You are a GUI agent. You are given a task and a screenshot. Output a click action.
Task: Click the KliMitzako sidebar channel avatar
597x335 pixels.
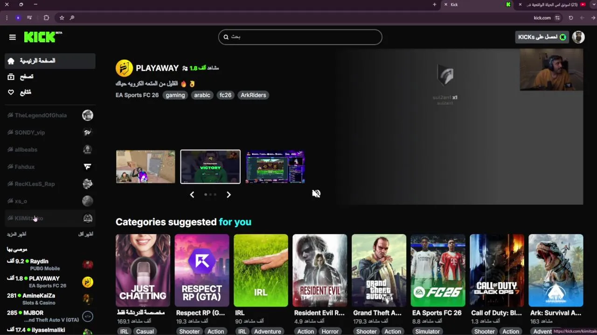pyautogui.click(x=88, y=218)
